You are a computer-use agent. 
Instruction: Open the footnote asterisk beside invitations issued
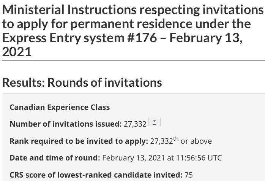coord(155,122)
